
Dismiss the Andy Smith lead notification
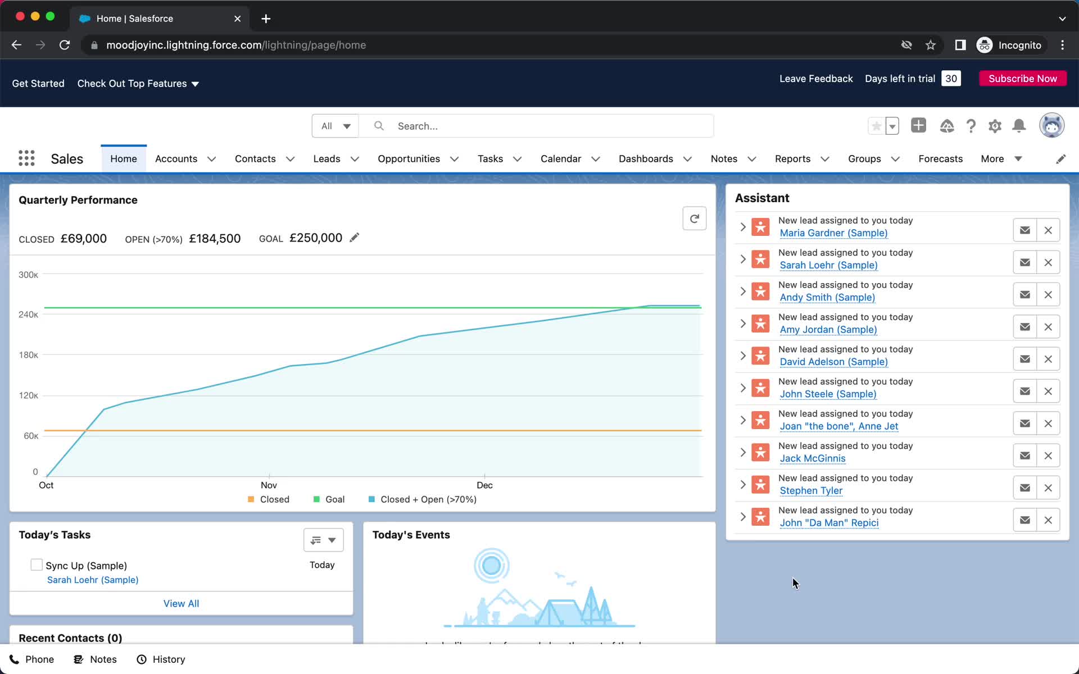point(1048,294)
